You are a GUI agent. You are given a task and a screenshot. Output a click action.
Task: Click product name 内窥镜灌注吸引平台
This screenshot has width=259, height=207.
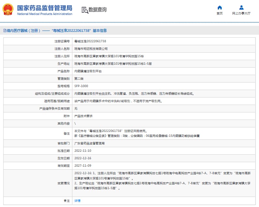pos(88,71)
